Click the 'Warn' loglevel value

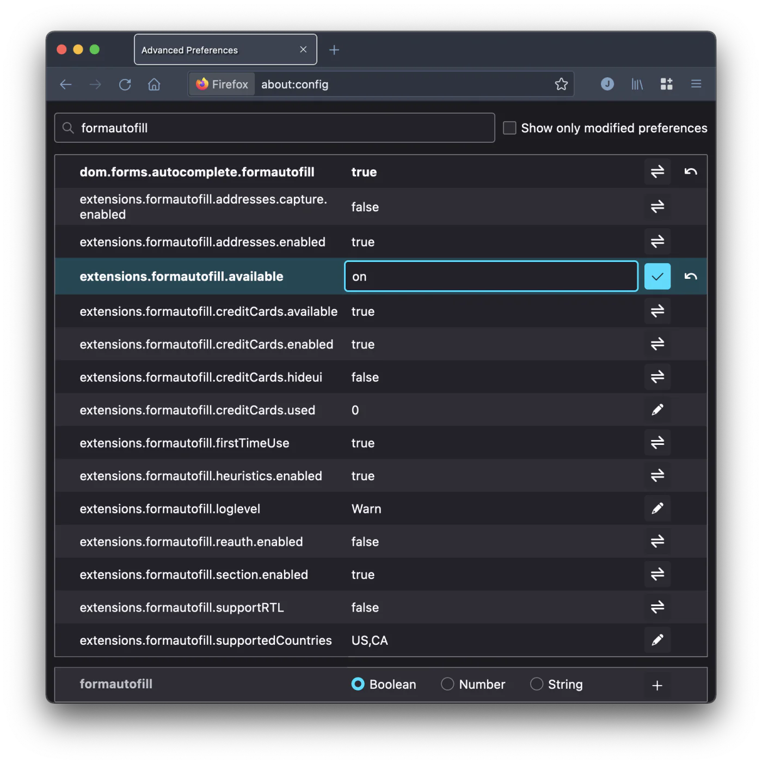[366, 509]
